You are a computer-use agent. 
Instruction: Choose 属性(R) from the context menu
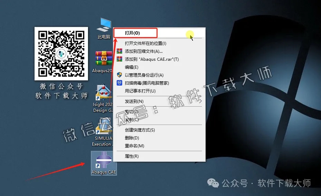pos(159,156)
